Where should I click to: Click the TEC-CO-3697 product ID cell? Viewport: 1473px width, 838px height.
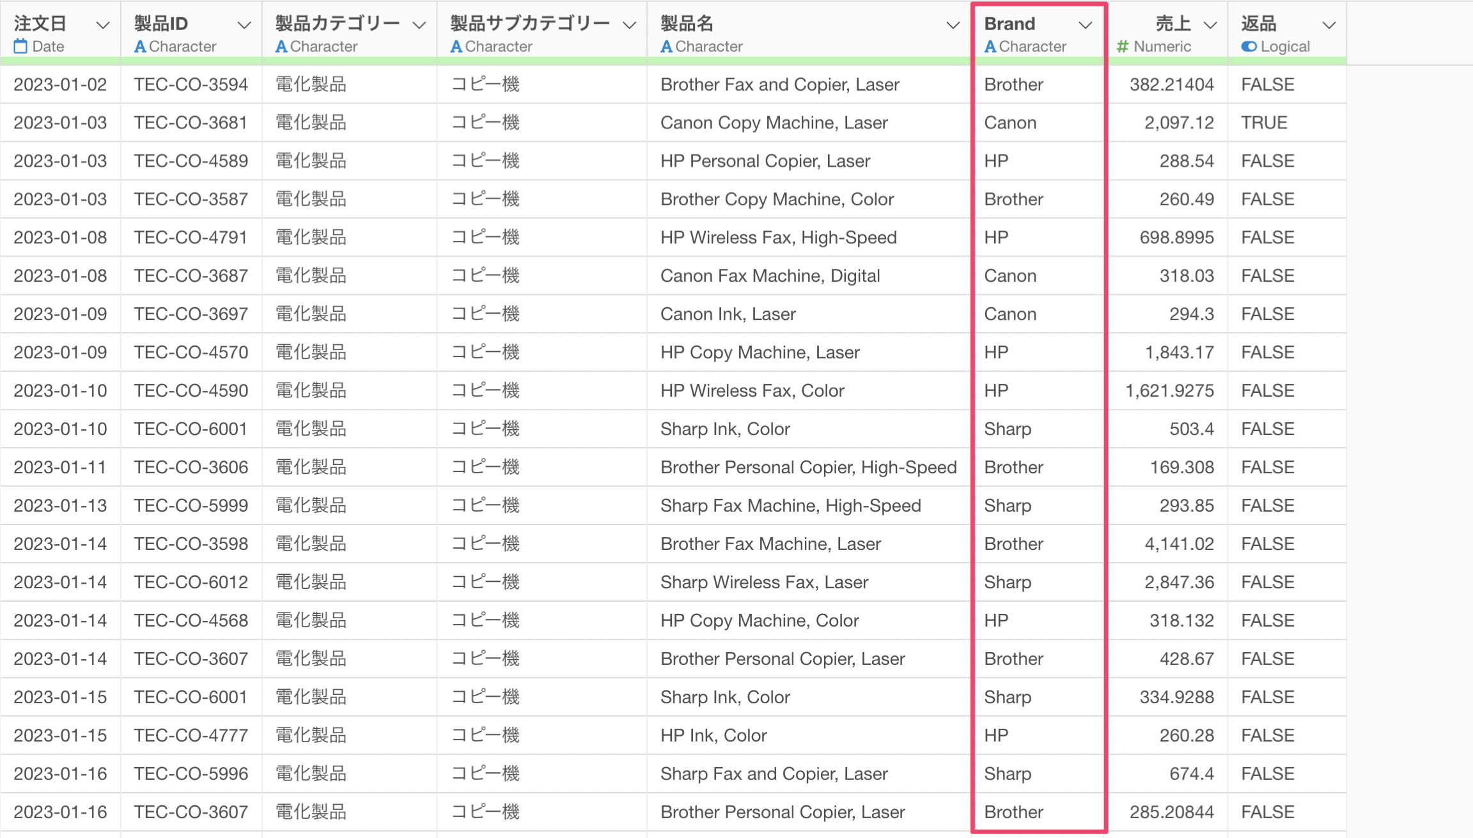pos(191,314)
